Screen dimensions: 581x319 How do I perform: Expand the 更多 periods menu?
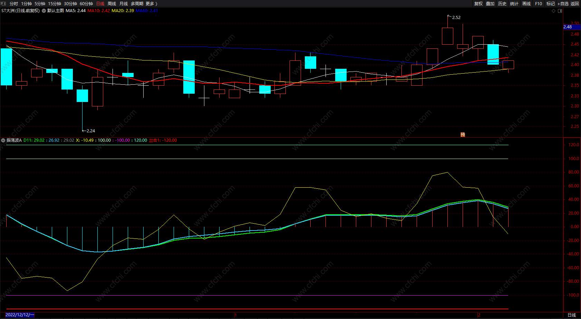point(151,3)
